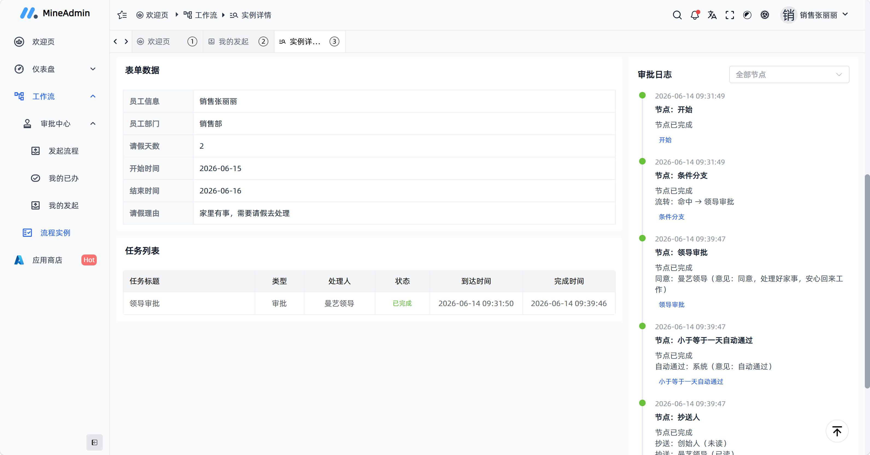Open the favorites star list icon
This screenshot has height=455, width=870.
pos(122,15)
